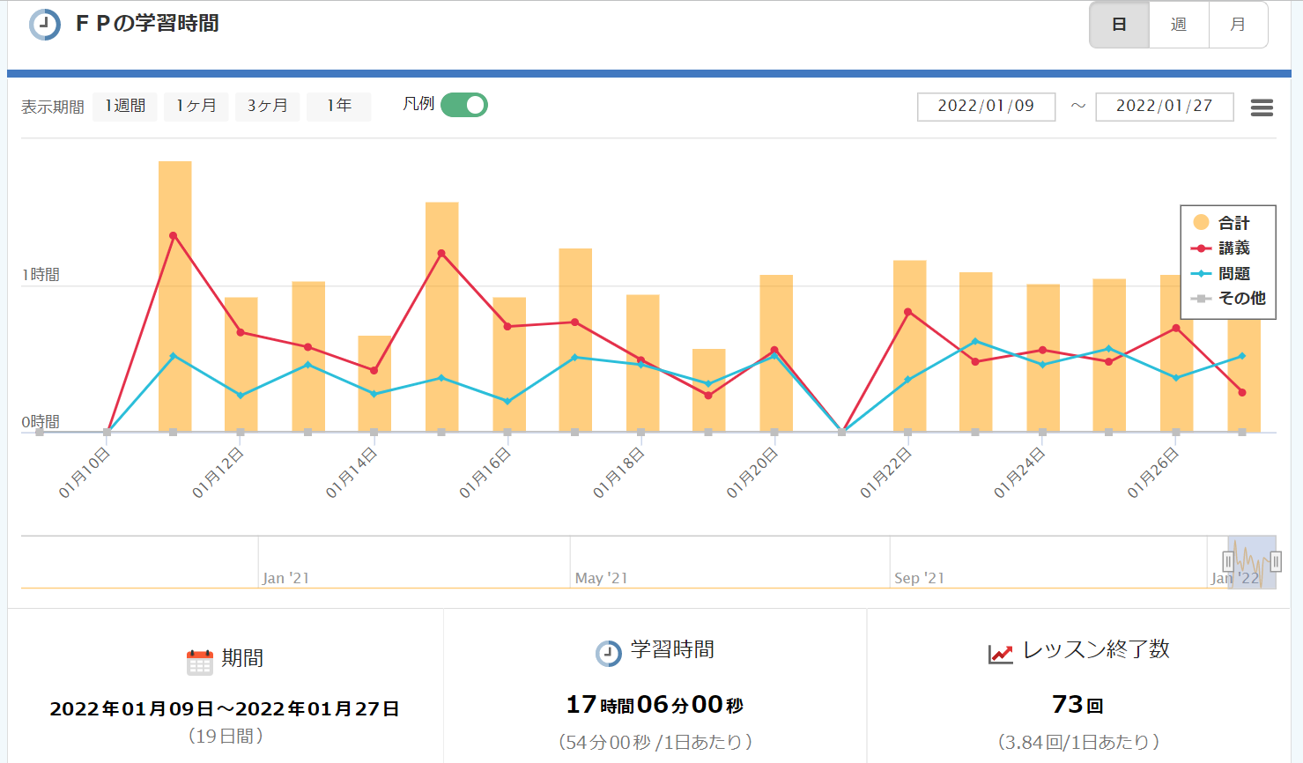The height and width of the screenshot is (763, 1303).
Task: Toggle the 凡例 legend switch off
Action: click(464, 105)
